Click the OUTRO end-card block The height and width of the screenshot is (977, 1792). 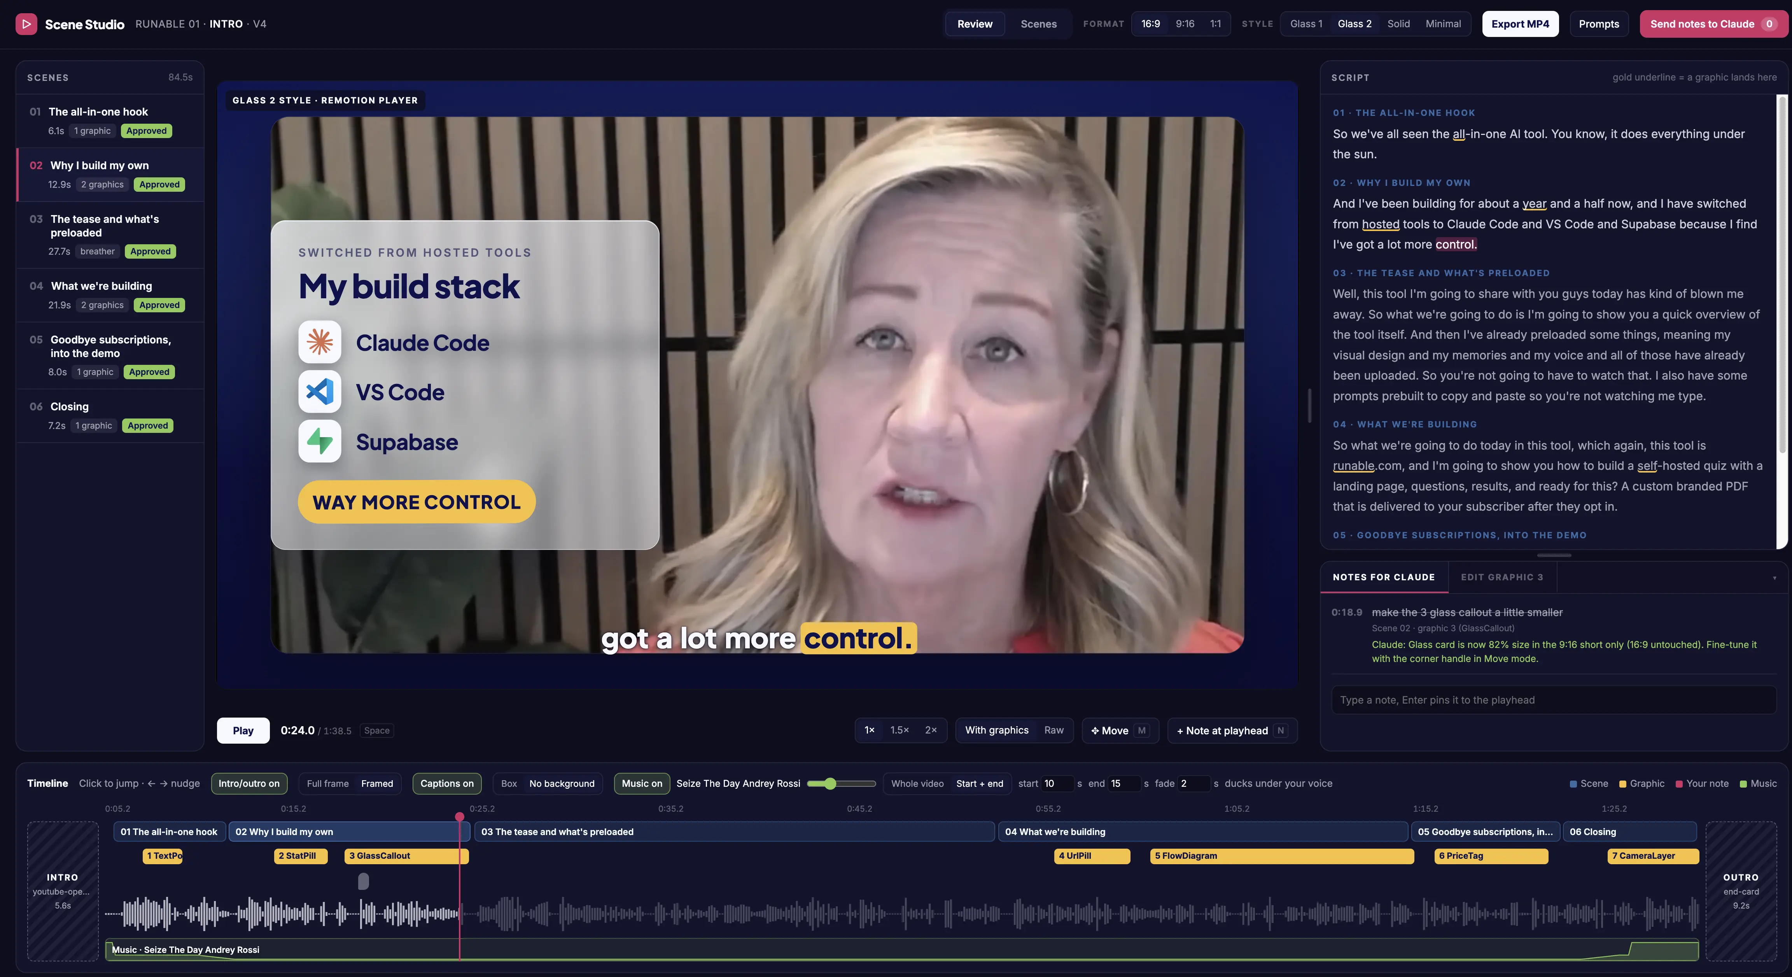(1741, 891)
